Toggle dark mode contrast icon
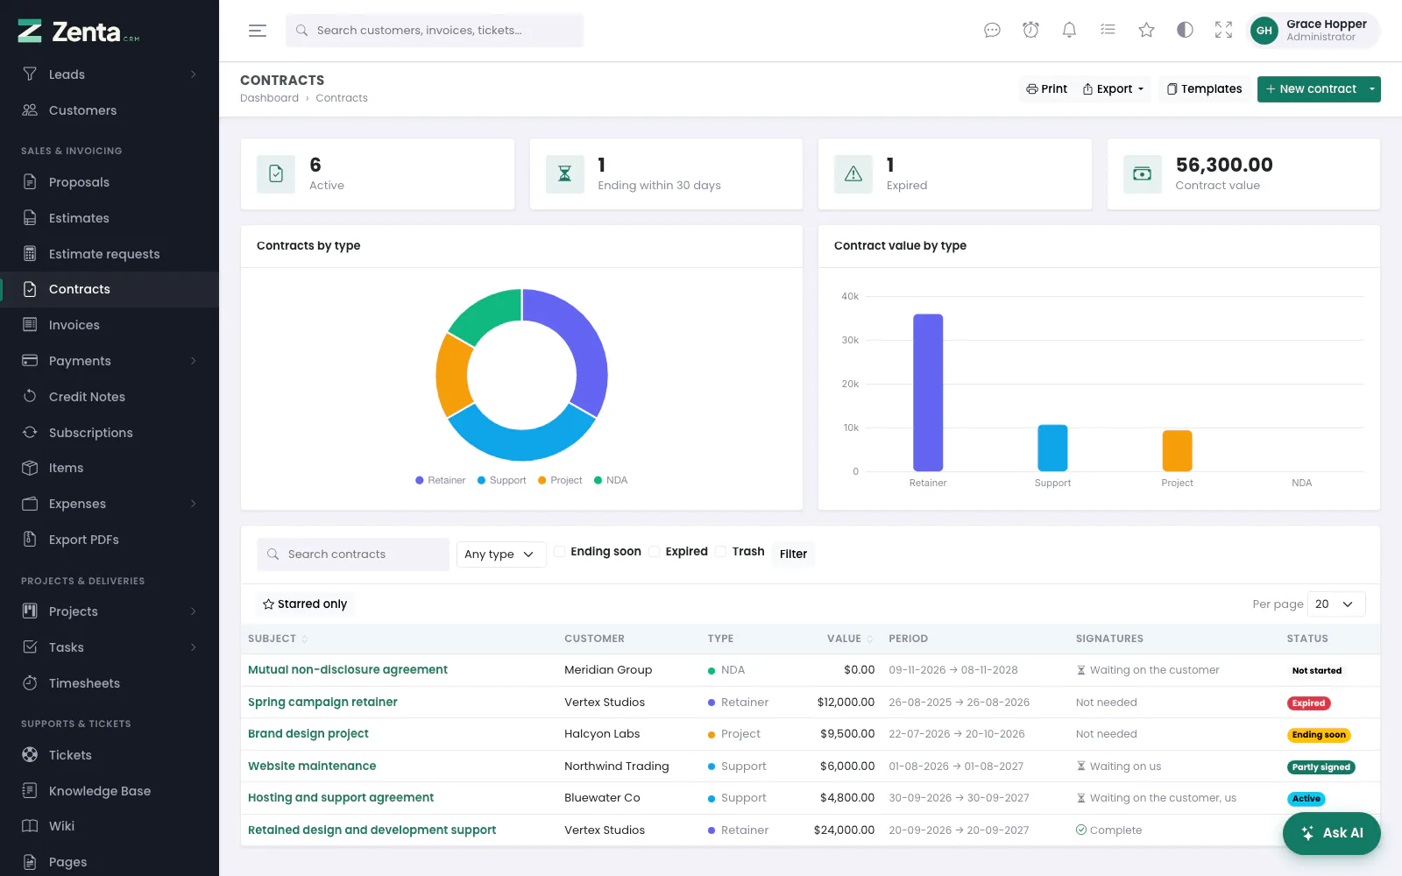The height and width of the screenshot is (876, 1402). click(1185, 31)
